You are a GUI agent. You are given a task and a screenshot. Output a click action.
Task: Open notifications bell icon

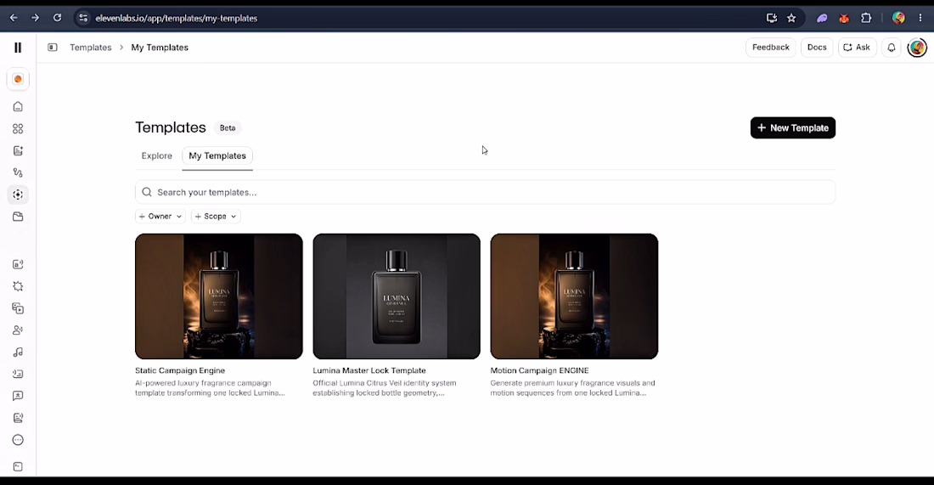tap(891, 47)
